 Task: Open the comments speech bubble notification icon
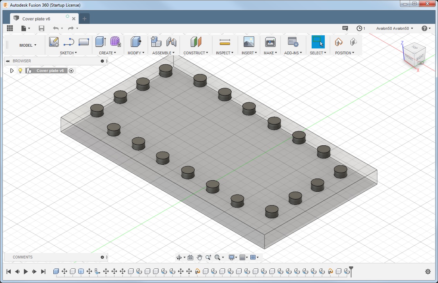[x=345, y=28]
